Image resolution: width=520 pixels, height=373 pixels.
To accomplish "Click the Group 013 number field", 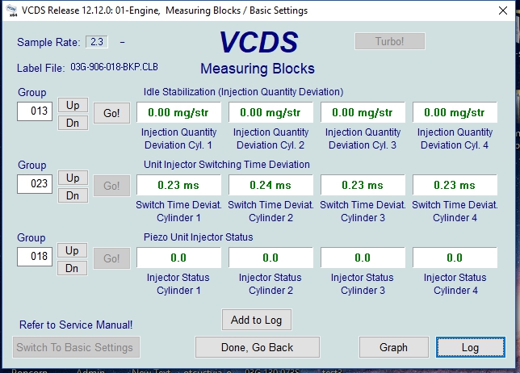I will [35, 111].
